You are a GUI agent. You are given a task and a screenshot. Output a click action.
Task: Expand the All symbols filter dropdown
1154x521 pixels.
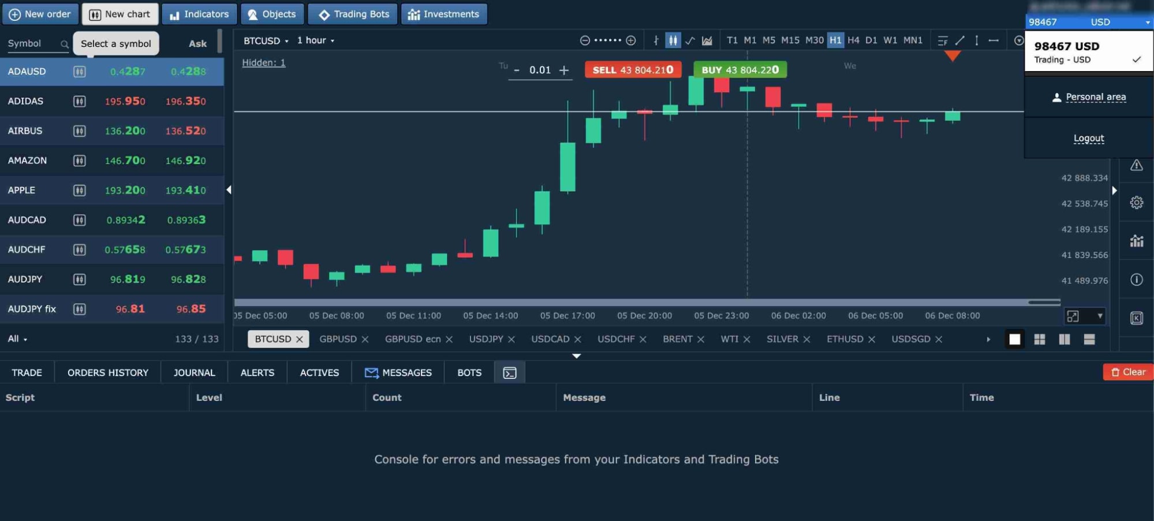(x=17, y=339)
